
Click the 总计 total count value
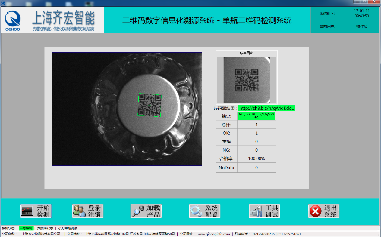click(257, 125)
